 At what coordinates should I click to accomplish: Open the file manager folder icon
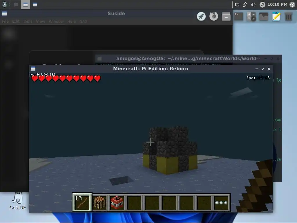264,17
